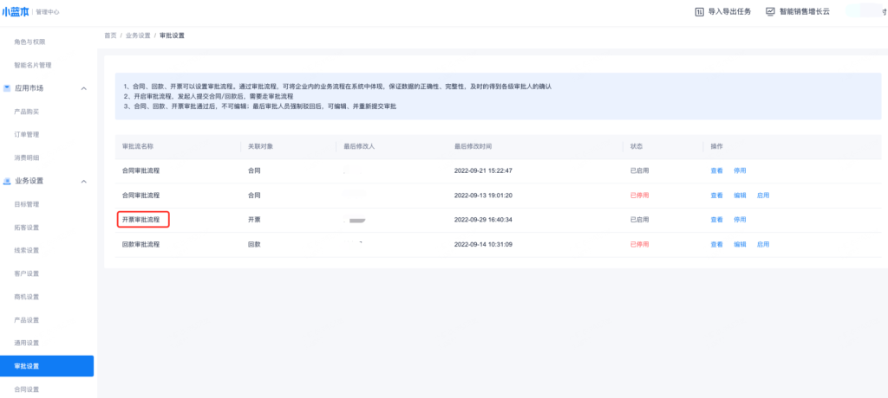The height and width of the screenshot is (398, 888).
Task: Click 业务设置 breadcrumb link
Action: coord(138,35)
